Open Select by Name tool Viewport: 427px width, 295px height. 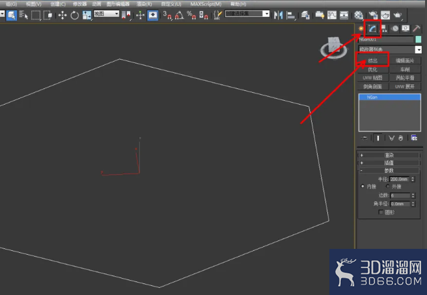[x=23, y=15]
